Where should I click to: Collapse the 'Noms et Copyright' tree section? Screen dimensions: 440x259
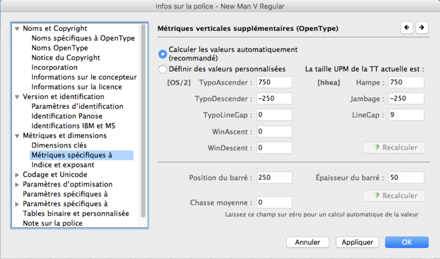click(x=17, y=29)
